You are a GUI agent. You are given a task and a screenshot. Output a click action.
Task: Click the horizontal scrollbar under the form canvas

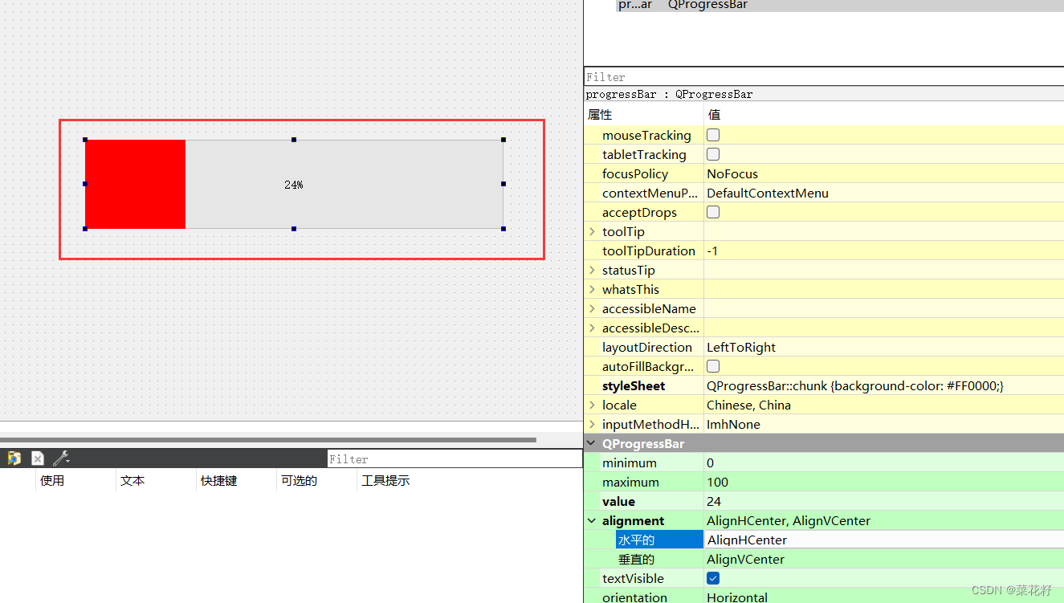click(268, 440)
